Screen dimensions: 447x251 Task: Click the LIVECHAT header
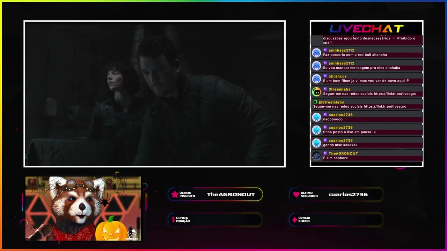point(367,29)
